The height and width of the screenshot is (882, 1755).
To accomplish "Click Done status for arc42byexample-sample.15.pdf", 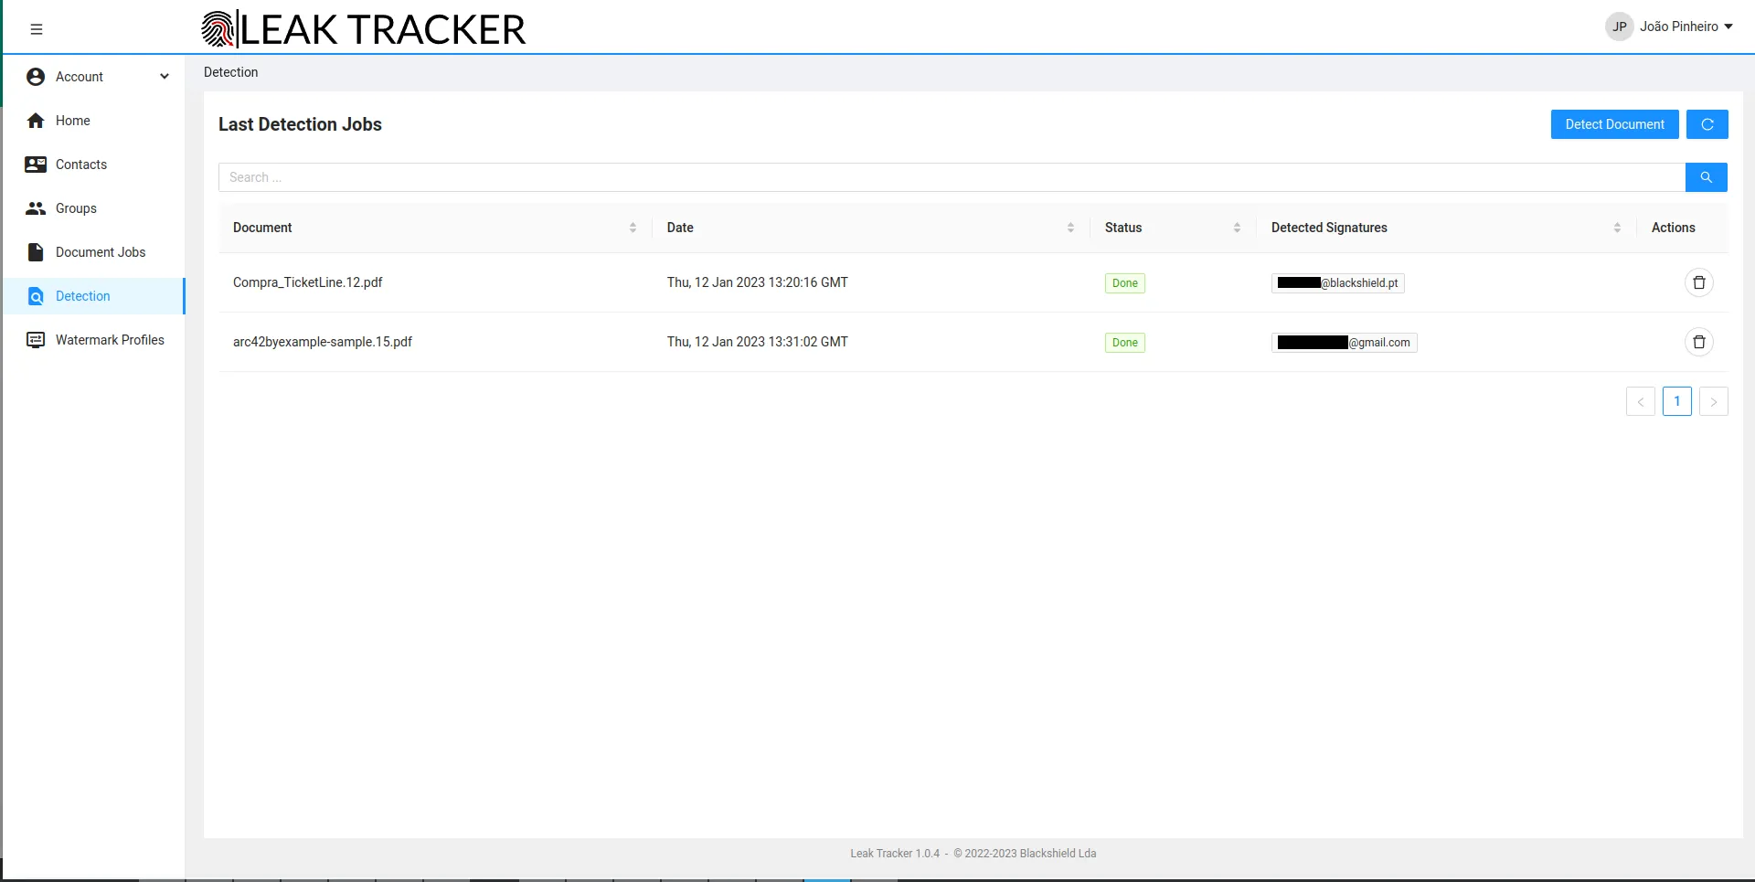I will [x=1124, y=343].
